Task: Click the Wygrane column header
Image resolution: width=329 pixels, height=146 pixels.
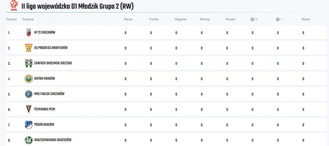Action: tap(180, 19)
